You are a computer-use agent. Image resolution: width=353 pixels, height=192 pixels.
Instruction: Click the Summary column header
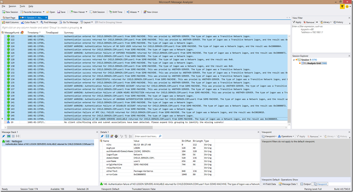[69, 33]
